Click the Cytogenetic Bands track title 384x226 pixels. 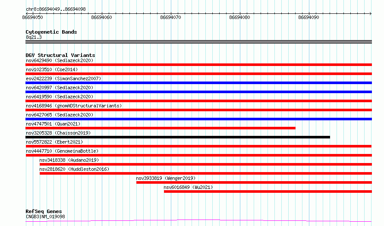click(x=51, y=32)
